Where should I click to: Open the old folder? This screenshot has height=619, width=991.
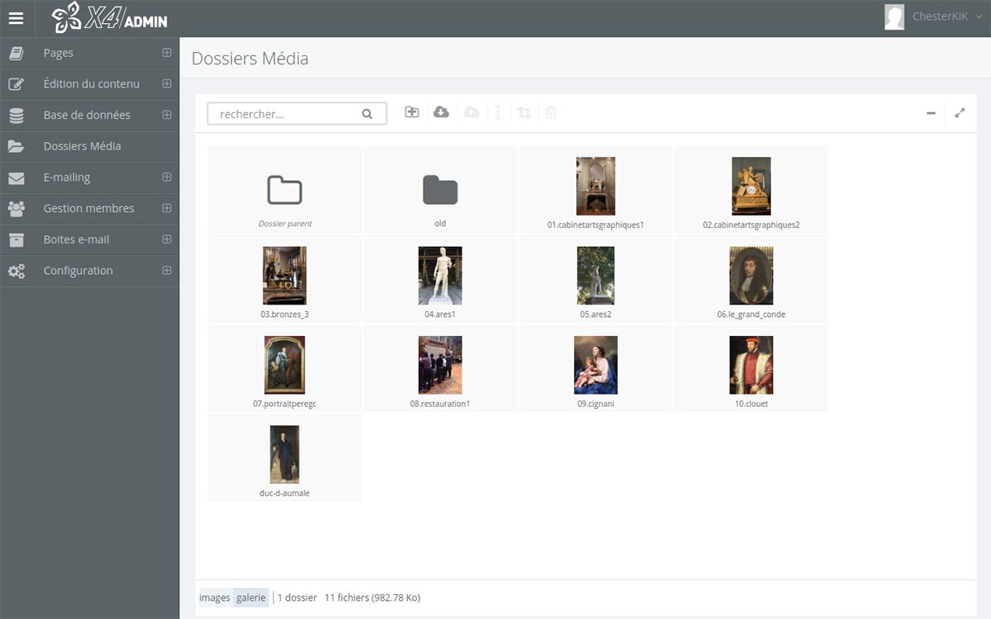click(x=440, y=189)
